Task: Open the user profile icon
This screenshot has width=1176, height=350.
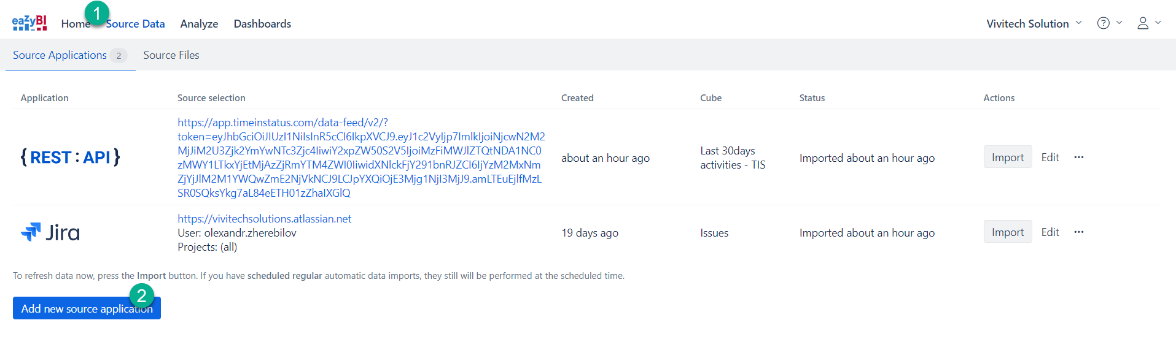Action: pyautogui.click(x=1142, y=23)
